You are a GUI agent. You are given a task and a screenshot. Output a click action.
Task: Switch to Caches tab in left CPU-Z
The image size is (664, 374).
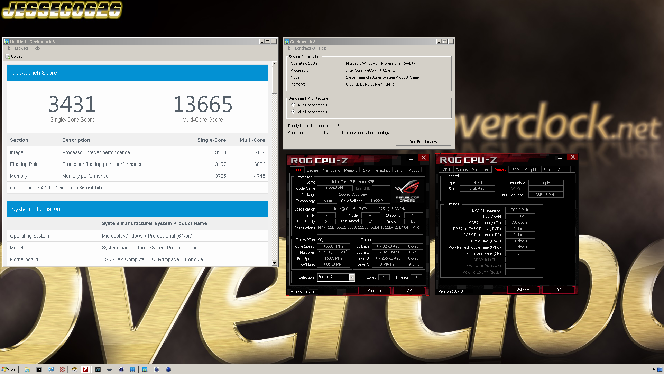[x=312, y=170]
